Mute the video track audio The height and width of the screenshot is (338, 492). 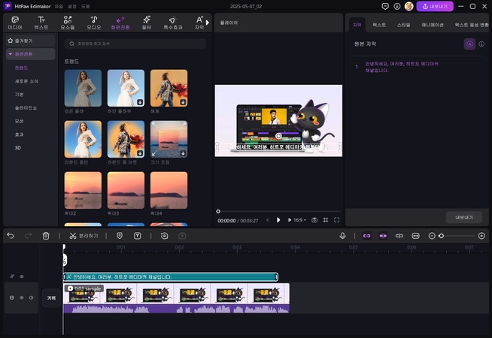(31, 298)
